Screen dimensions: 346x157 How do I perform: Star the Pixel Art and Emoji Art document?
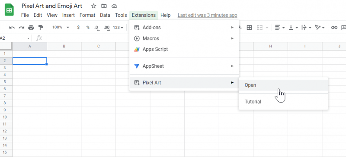pyautogui.click(x=94, y=6)
